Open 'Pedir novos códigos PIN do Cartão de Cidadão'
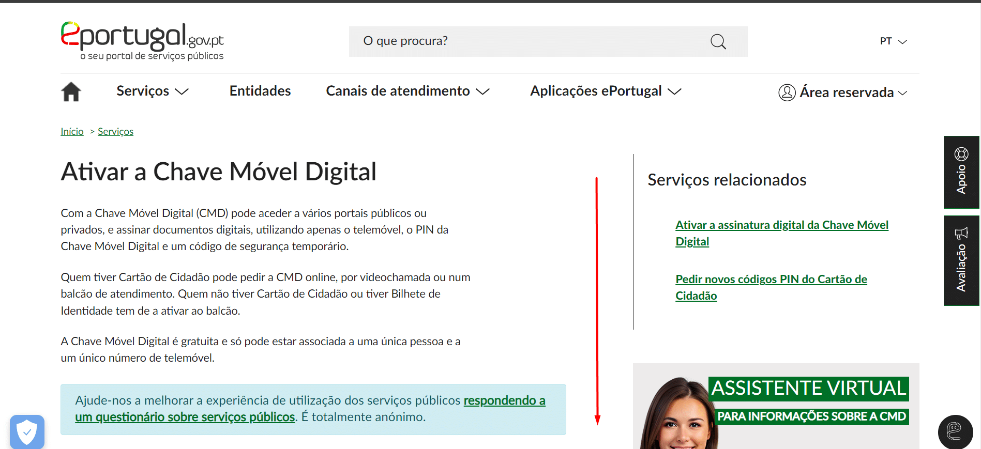The width and height of the screenshot is (981, 449). tap(771, 287)
